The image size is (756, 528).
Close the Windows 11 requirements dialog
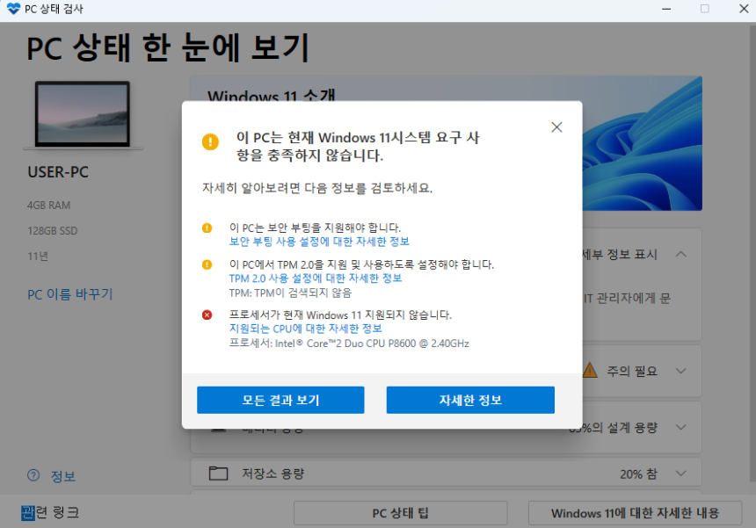[x=556, y=127]
